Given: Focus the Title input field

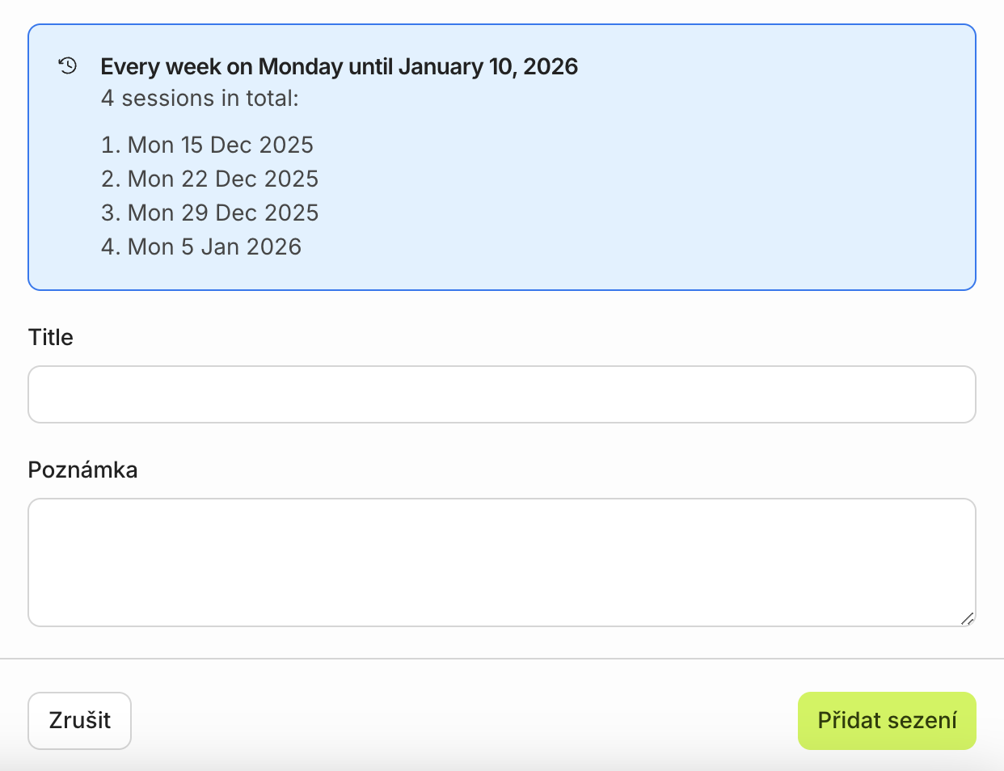Looking at the screenshot, I should click(501, 394).
